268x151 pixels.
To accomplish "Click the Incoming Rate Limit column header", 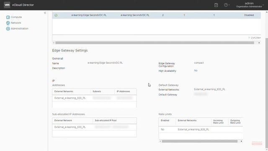I will [x=218, y=122].
